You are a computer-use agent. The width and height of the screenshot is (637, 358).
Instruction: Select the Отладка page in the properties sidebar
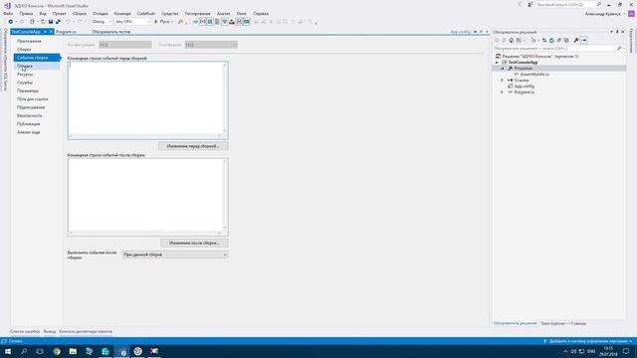coord(37,66)
